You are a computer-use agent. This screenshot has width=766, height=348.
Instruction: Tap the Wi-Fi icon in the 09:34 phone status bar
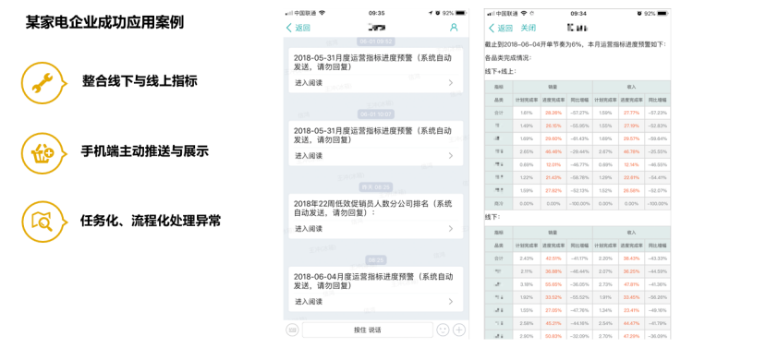pos(524,13)
